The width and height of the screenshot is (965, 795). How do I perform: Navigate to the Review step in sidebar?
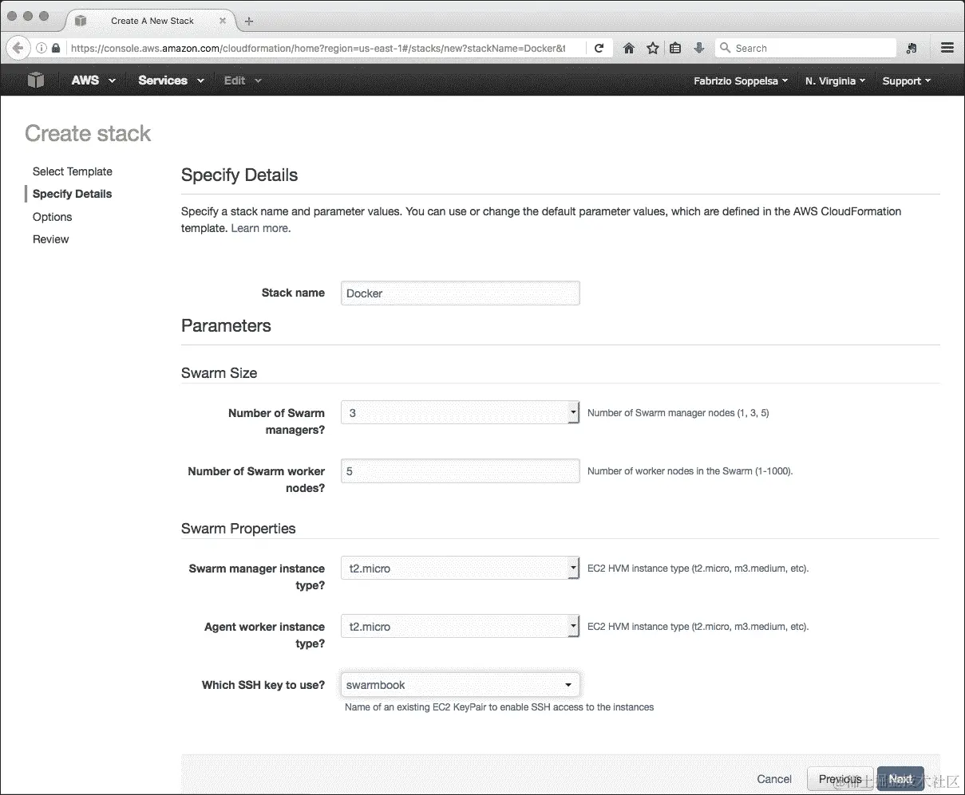pyautogui.click(x=50, y=238)
